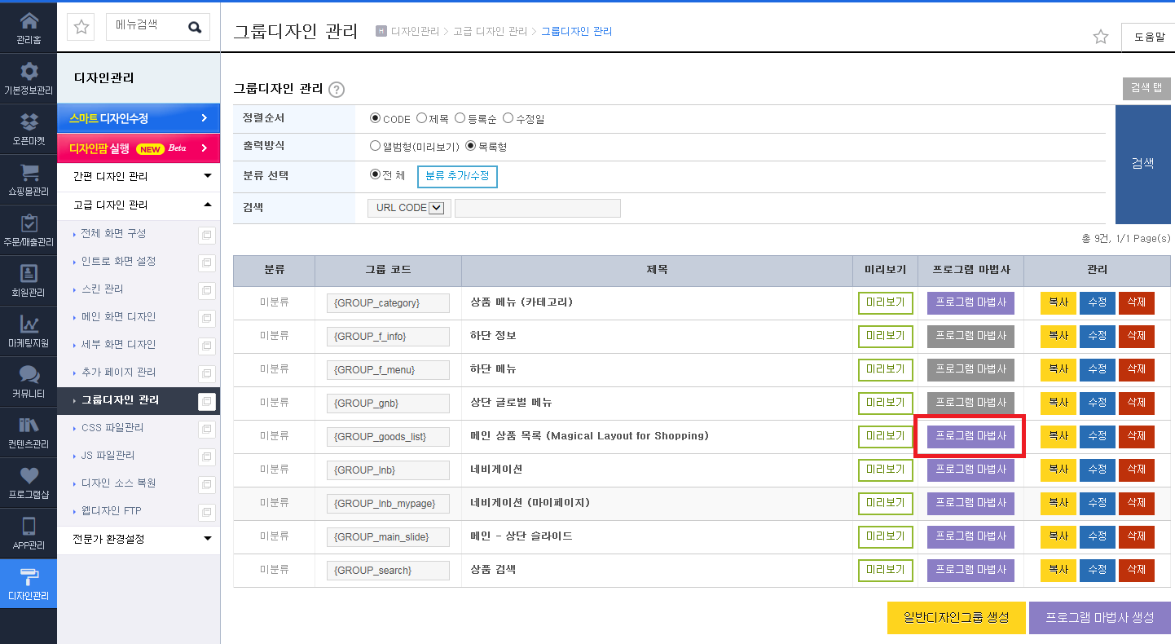
Task: Open 기본정보관리 gear icon in sidebar
Action: point(29,71)
